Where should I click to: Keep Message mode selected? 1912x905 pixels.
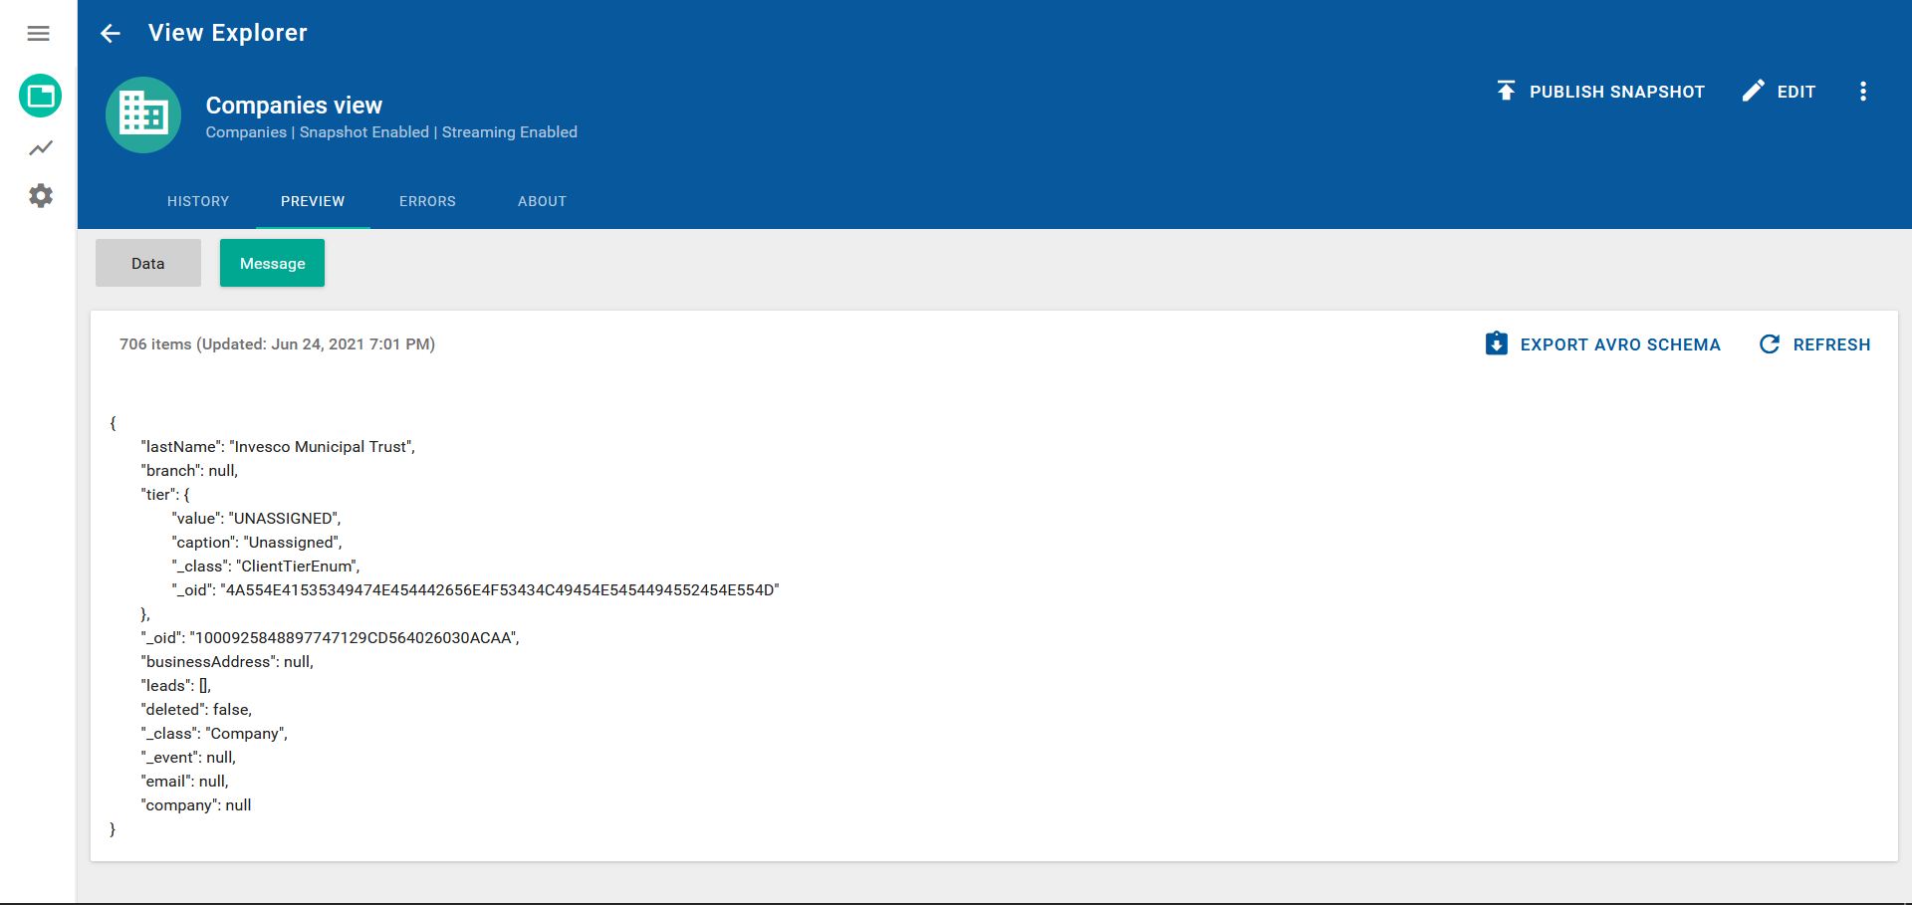click(x=272, y=263)
